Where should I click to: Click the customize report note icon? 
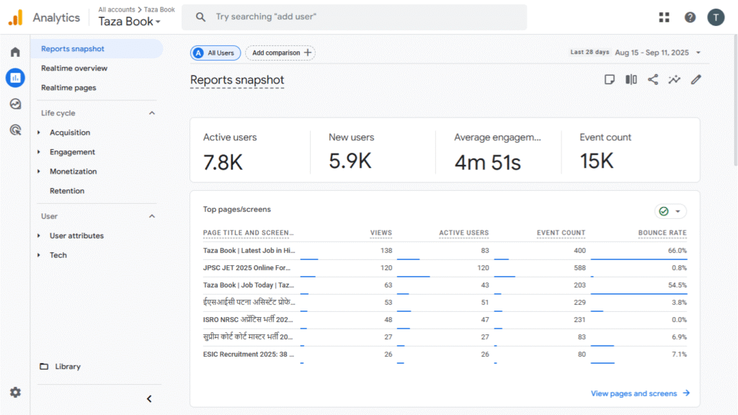610,79
